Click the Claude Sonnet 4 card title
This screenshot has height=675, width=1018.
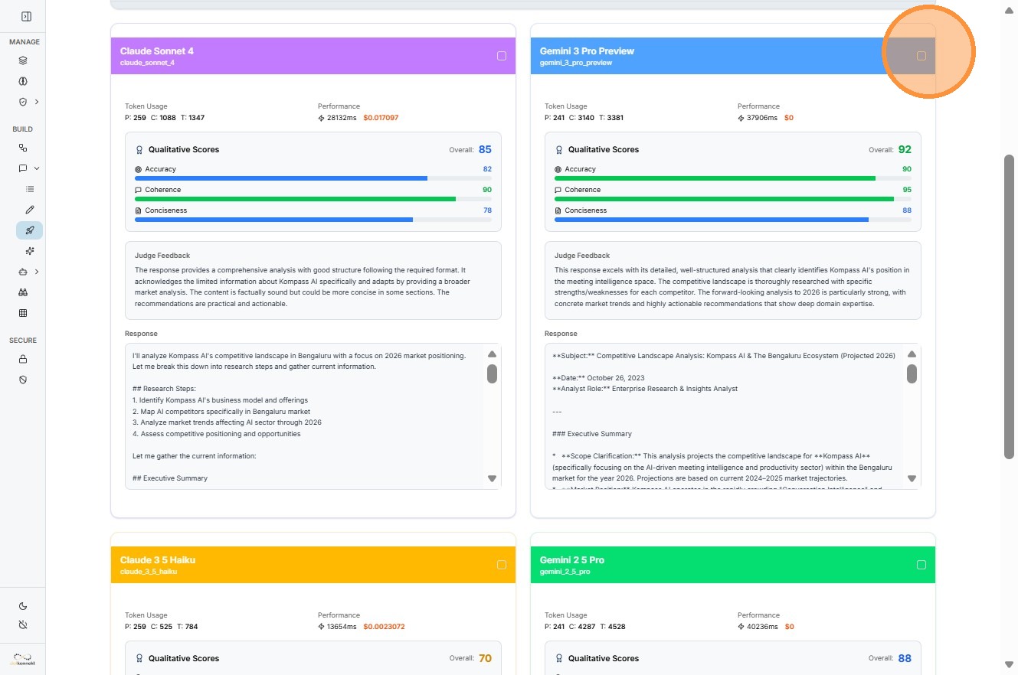157,51
